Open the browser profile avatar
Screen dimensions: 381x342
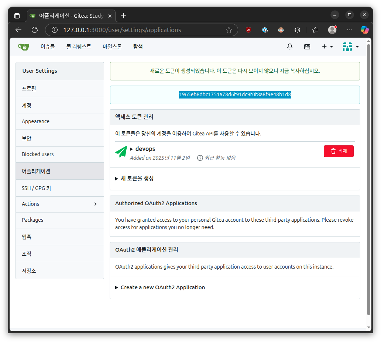click(x=332, y=30)
